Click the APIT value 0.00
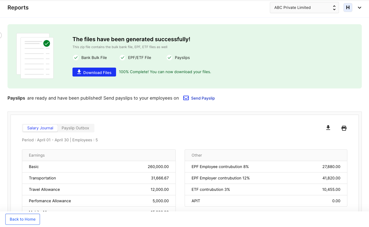Image resolution: width=369 pixels, height=227 pixels. (x=336, y=201)
